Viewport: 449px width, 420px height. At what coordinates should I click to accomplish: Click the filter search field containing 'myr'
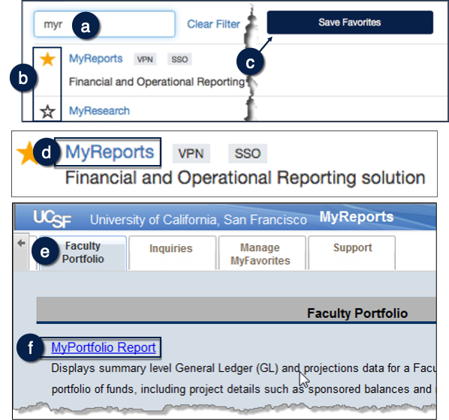104,24
